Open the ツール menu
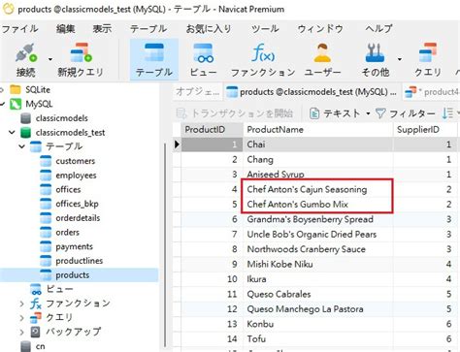This screenshot has width=460, height=352. (265, 29)
